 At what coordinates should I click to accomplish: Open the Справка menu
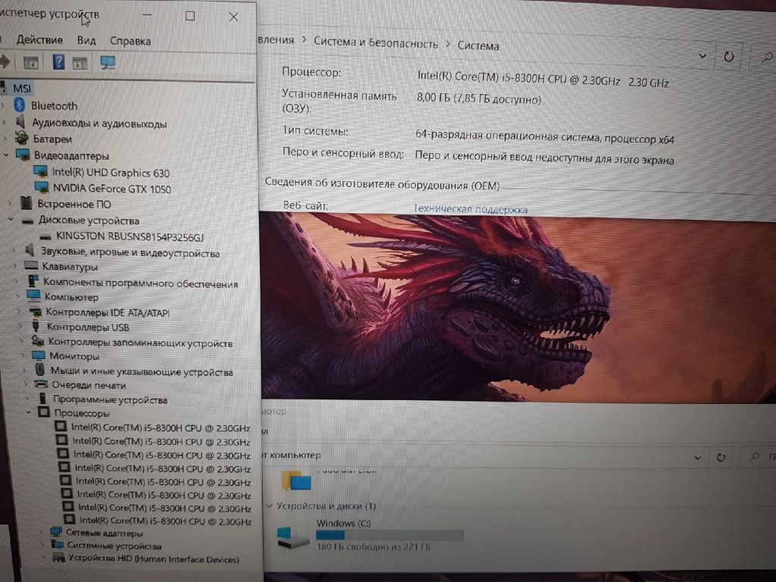click(130, 41)
